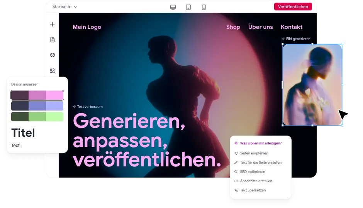Click layers icon beside Abschnitte erstellen
The height and width of the screenshot is (208, 363).
point(236,181)
